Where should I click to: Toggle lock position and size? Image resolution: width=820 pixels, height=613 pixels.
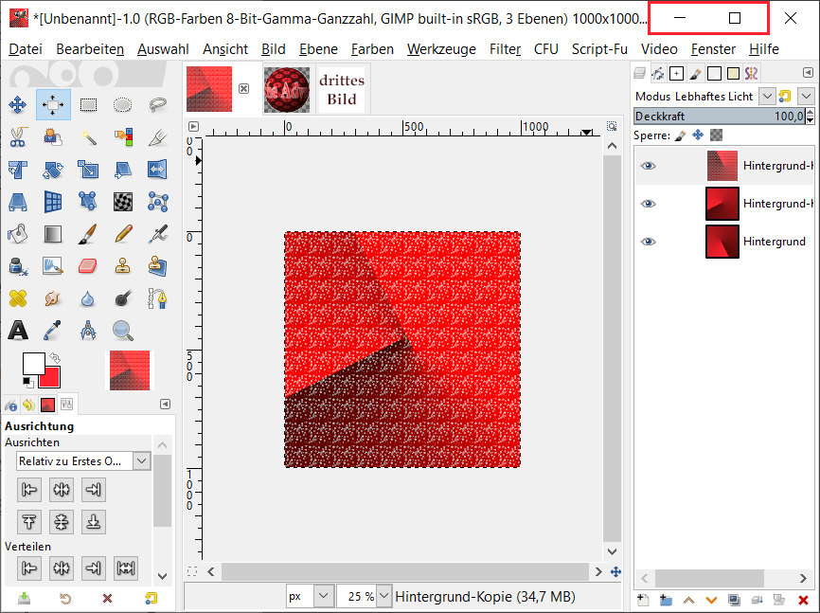[698, 135]
